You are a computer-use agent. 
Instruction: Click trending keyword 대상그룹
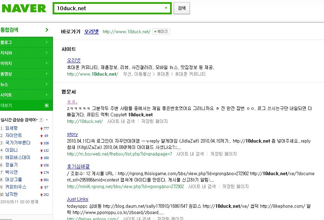coord(13,180)
